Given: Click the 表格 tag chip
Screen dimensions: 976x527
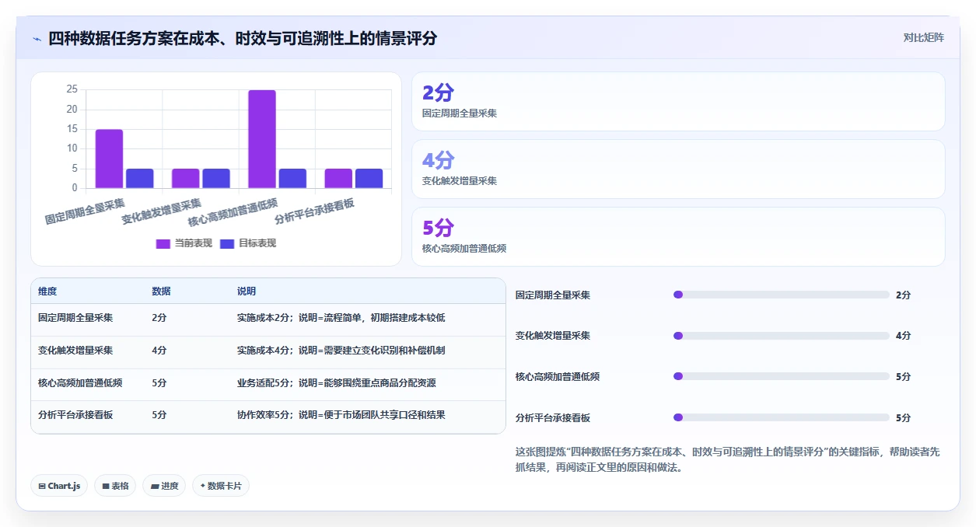Looking at the screenshot, I should [x=115, y=486].
